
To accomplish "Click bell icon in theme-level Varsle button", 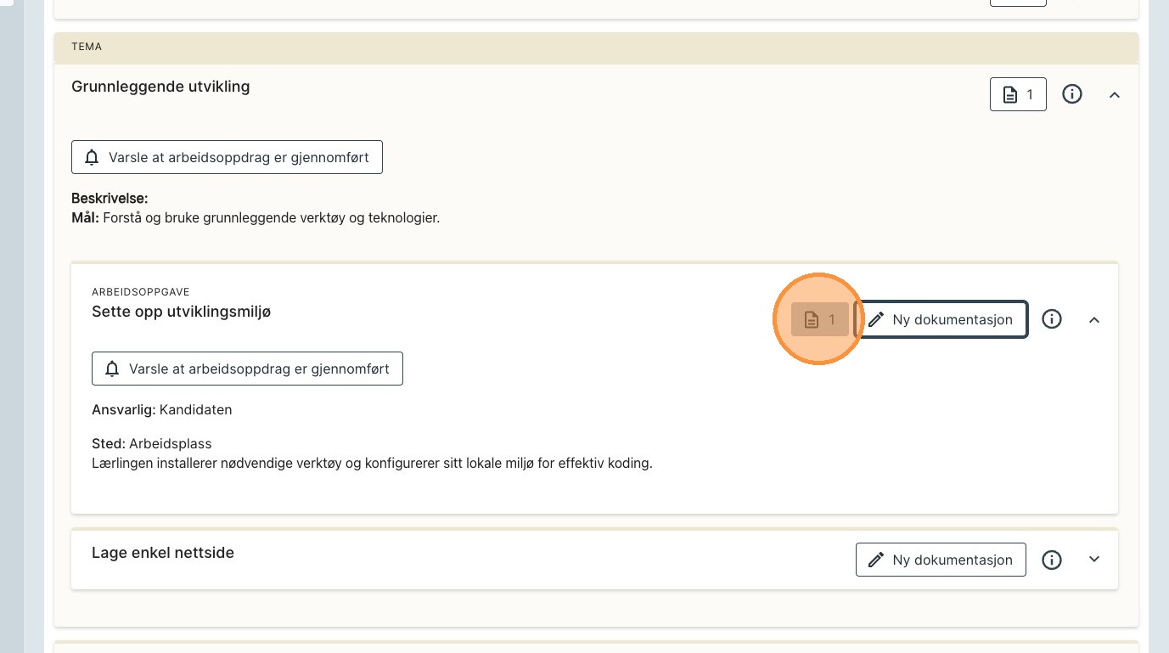I will point(92,158).
